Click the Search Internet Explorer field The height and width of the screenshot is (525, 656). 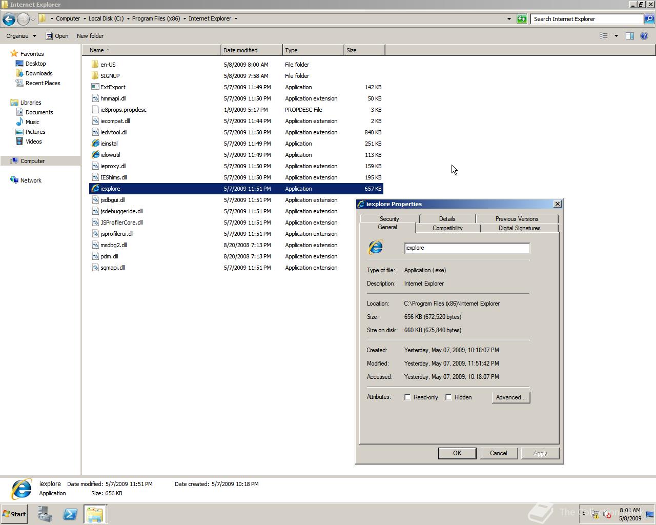587,19
